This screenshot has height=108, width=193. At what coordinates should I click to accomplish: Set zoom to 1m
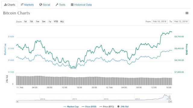pyautogui.click(x=37, y=22)
